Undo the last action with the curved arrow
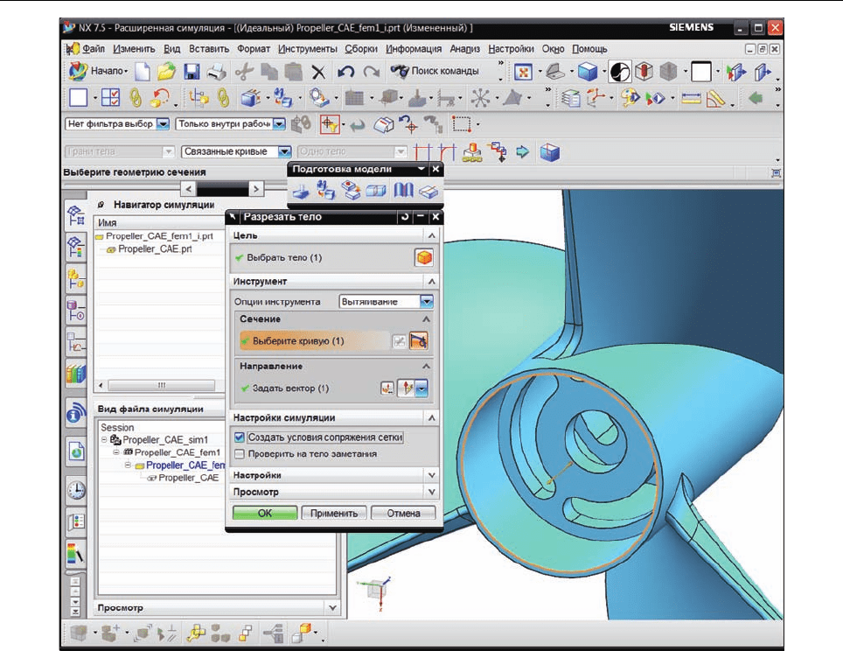 (x=345, y=71)
